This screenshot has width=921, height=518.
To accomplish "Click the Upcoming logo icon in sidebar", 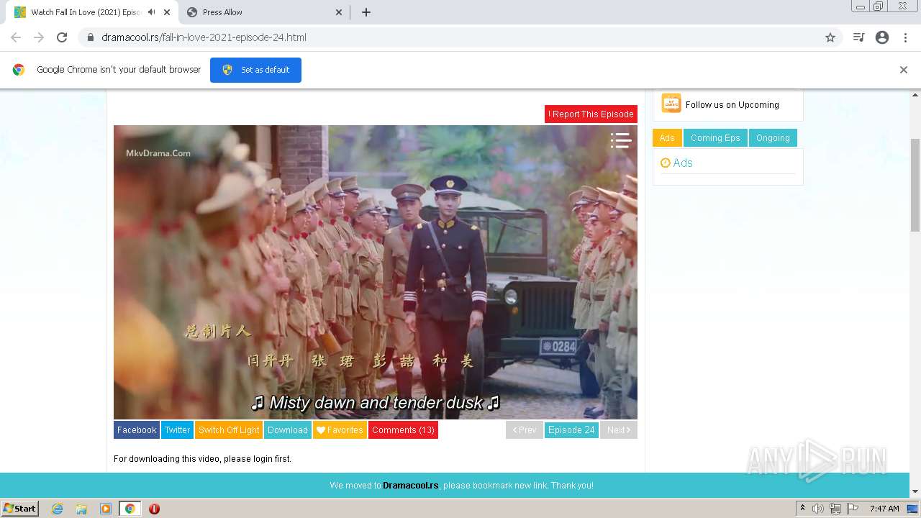I will [x=671, y=104].
